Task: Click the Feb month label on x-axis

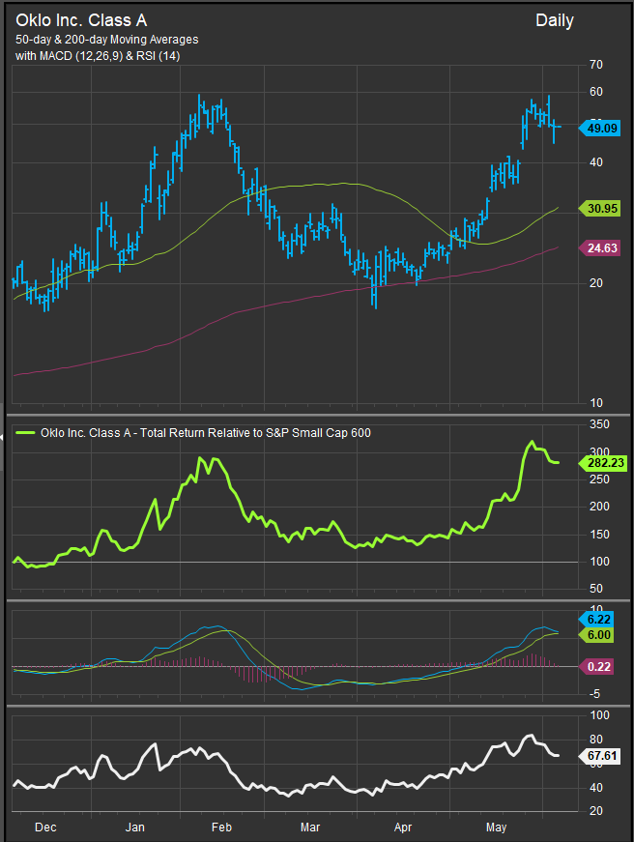Action: click(x=221, y=827)
